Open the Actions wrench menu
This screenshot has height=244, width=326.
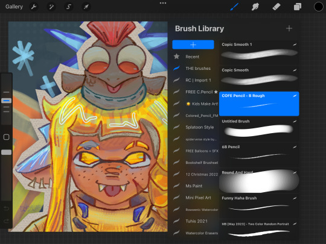pos(34,7)
